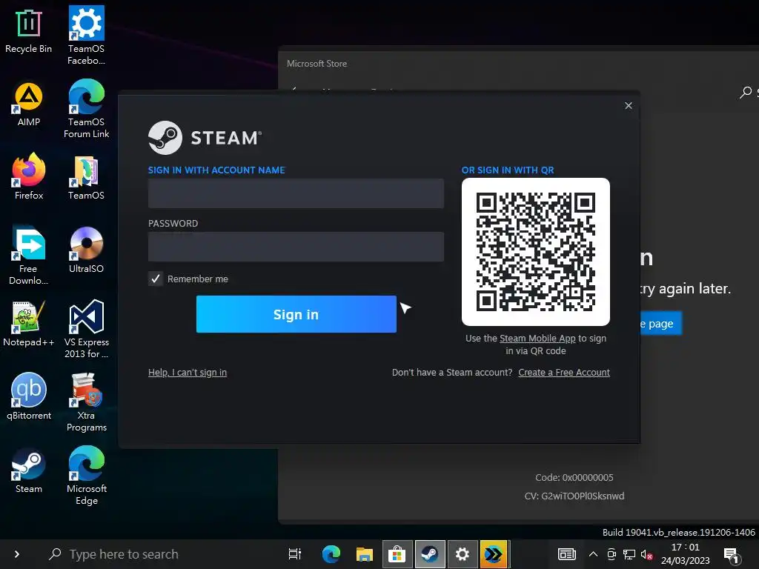The image size is (759, 569).
Task: Open the TeamOS folder icon
Action: (x=86, y=178)
